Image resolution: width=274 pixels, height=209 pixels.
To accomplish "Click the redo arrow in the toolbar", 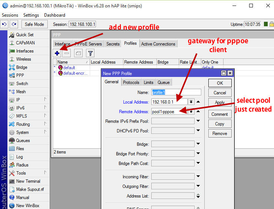I will 14,24.
